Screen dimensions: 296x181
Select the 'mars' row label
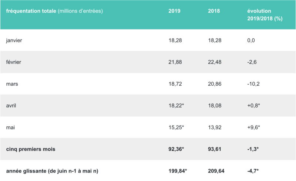point(13,84)
